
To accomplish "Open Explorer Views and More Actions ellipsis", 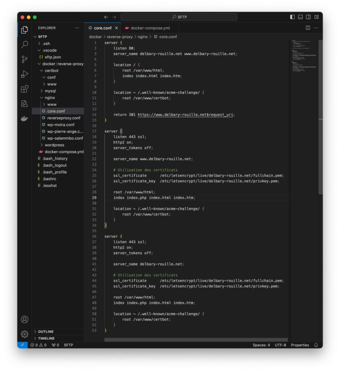I will click(77, 28).
